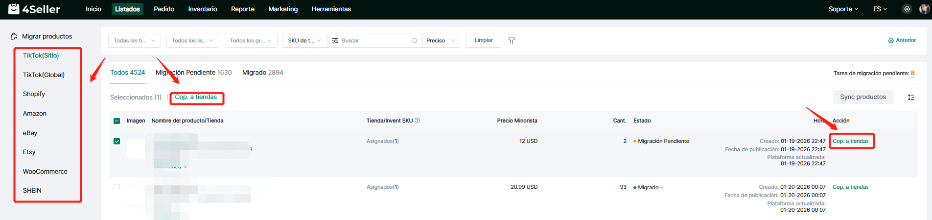932x220 pixels.
Task: Open the settings gear icon
Action: [907, 9]
